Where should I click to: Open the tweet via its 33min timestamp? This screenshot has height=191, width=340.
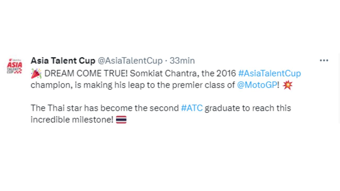tap(182, 60)
